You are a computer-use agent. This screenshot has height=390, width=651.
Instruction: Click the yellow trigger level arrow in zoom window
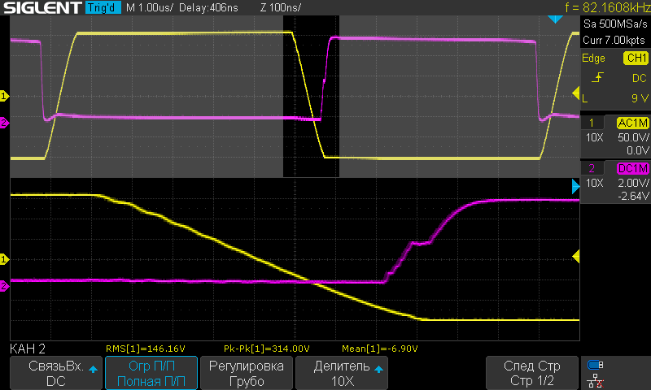[x=576, y=257]
